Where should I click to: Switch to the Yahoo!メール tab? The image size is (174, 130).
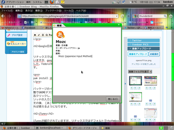[x=10, y=28]
